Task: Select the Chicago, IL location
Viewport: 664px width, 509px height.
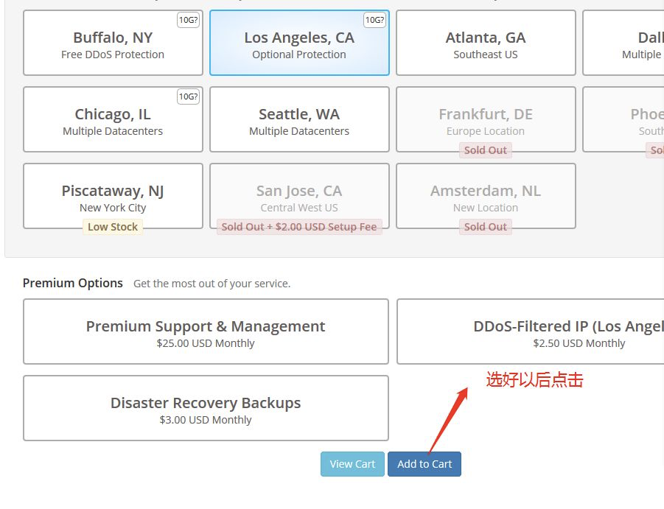Action: [113, 120]
